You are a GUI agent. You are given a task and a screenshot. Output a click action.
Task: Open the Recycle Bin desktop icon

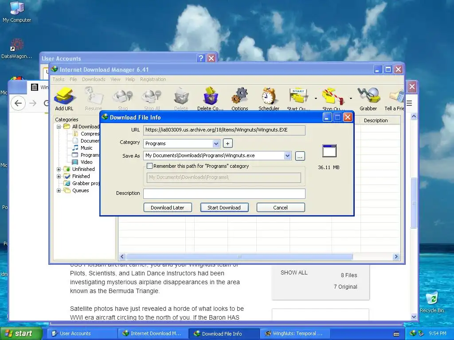tap(432, 302)
